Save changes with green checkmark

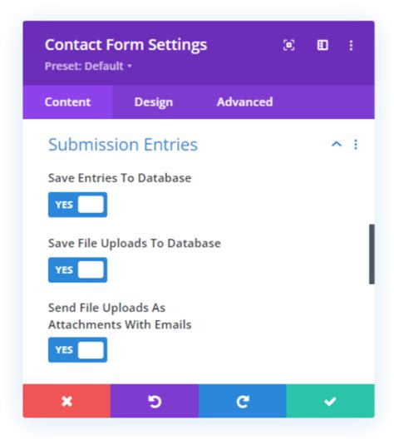click(330, 401)
